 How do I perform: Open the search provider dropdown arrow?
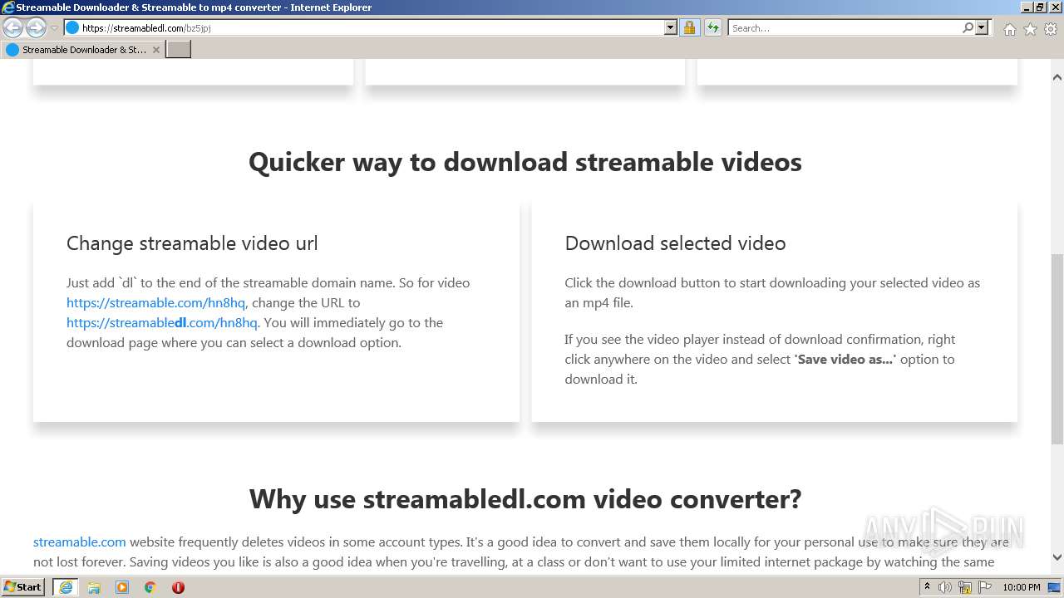(982, 28)
